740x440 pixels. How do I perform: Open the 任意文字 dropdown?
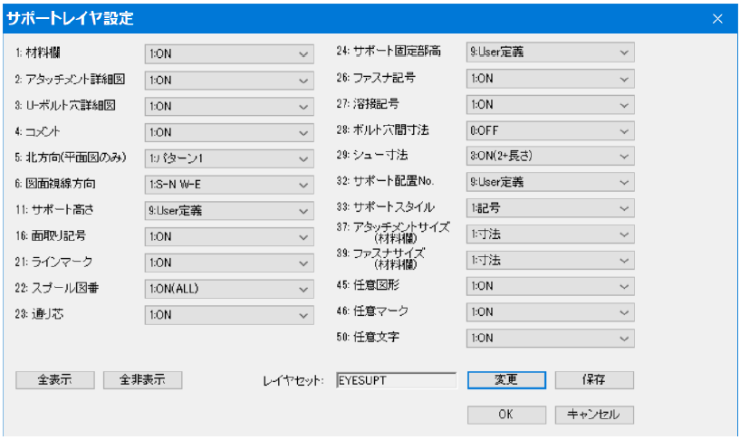coord(551,338)
